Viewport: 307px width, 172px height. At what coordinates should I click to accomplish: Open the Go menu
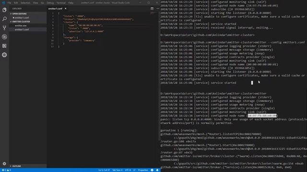42,3
